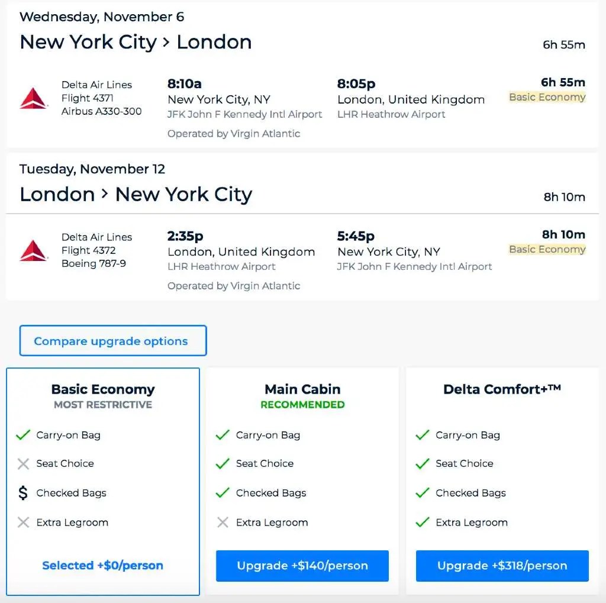
Task: Click the New York City > London heading
Action: (136, 41)
